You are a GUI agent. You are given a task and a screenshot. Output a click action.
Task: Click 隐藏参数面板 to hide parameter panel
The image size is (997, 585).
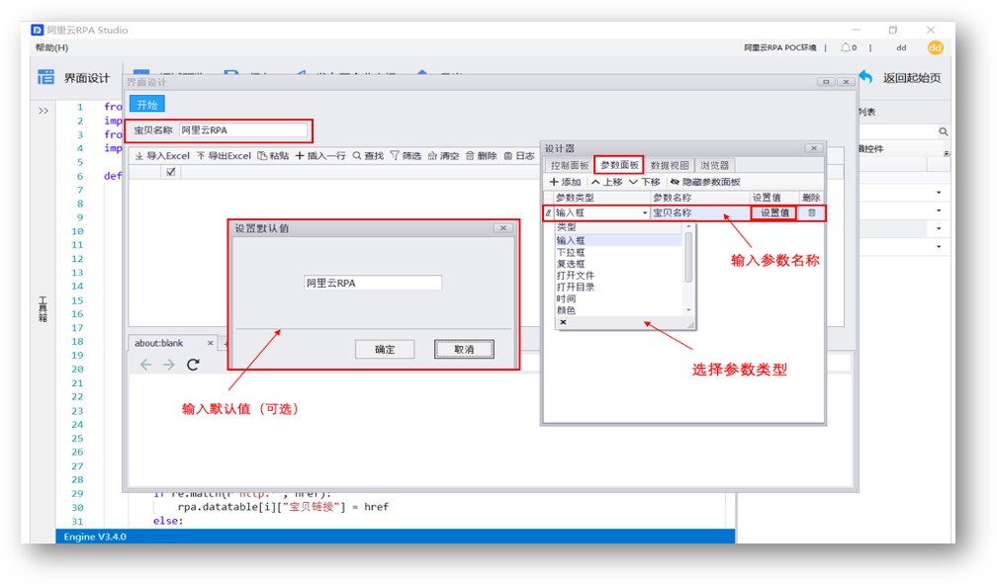pos(705,182)
